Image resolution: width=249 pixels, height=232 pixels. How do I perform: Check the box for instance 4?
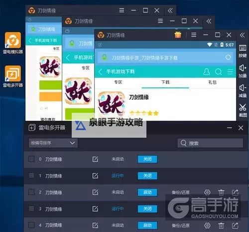(x=31, y=225)
